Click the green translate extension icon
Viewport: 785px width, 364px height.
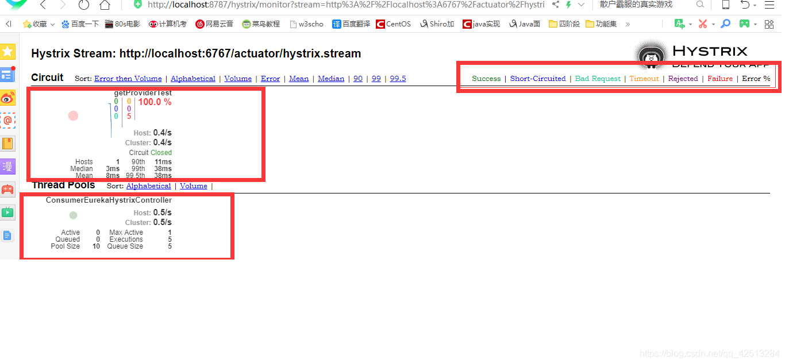[680, 24]
